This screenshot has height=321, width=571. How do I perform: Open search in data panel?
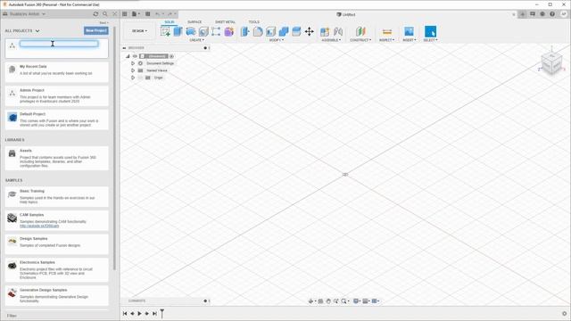point(105,14)
